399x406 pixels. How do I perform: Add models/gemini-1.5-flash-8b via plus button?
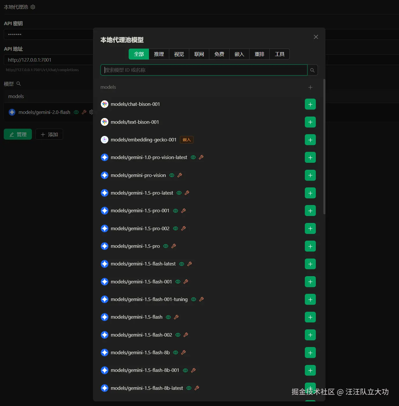[310, 353]
